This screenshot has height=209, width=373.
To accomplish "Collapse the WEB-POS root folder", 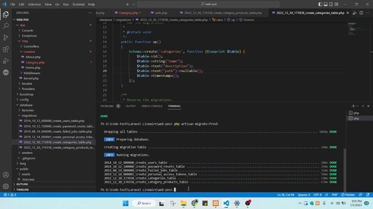I will tap(54, 20).
